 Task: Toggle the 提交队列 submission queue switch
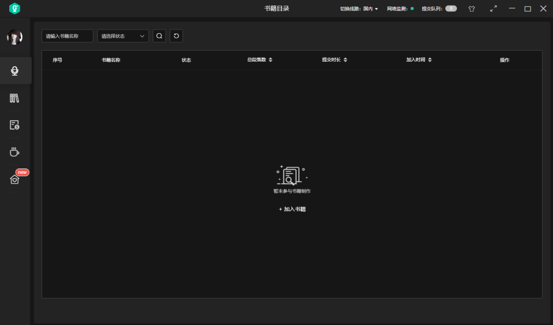pos(451,9)
